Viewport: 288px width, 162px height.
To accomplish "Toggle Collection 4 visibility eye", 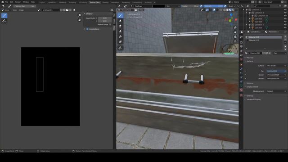I will [285, 25].
